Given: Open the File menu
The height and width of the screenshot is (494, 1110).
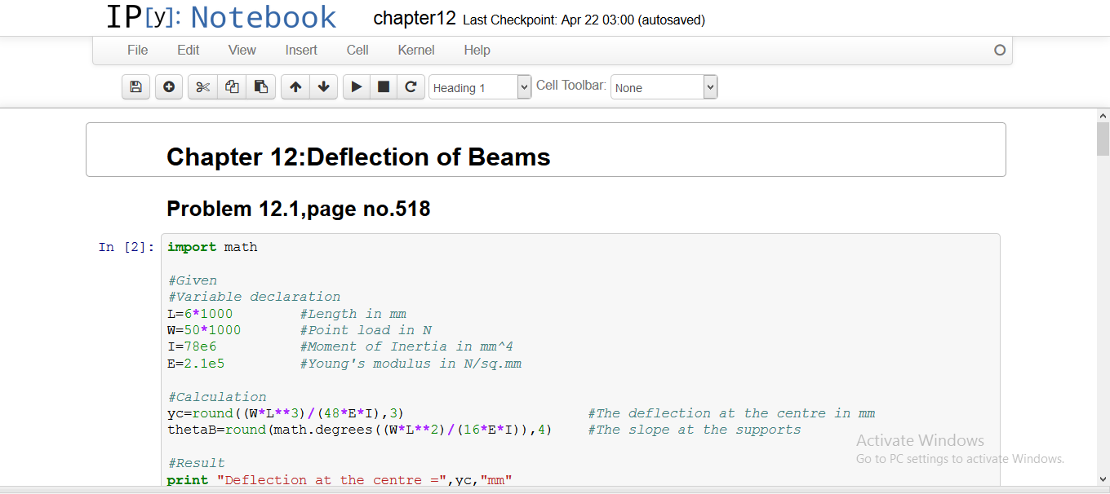Looking at the screenshot, I should (x=137, y=51).
